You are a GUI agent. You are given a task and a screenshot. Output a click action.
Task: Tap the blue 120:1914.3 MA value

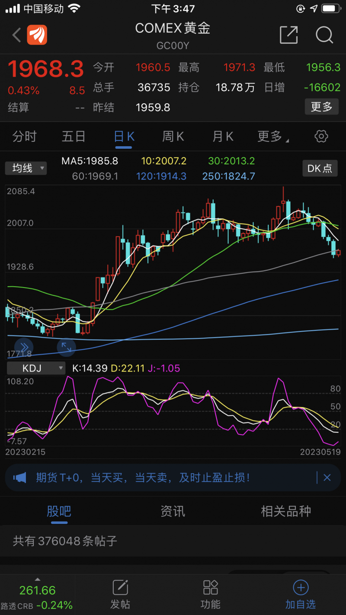pos(161,176)
